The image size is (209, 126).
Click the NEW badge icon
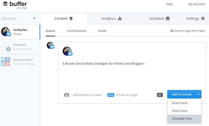pos(111,95)
